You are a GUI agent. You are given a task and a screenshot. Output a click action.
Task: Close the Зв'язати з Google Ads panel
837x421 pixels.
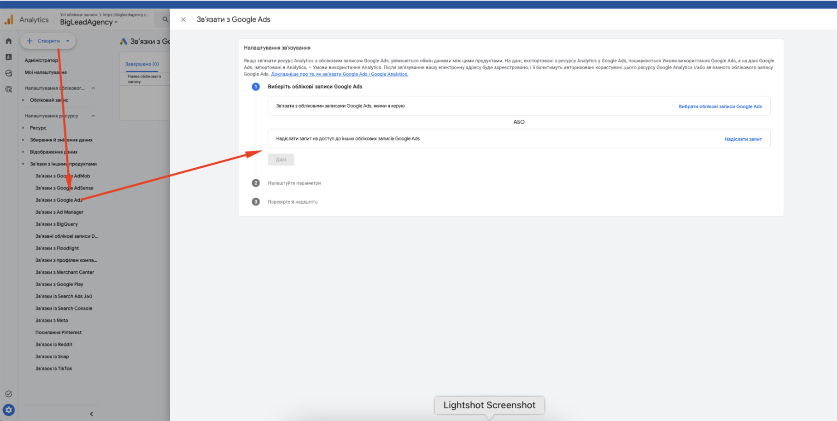(x=183, y=19)
